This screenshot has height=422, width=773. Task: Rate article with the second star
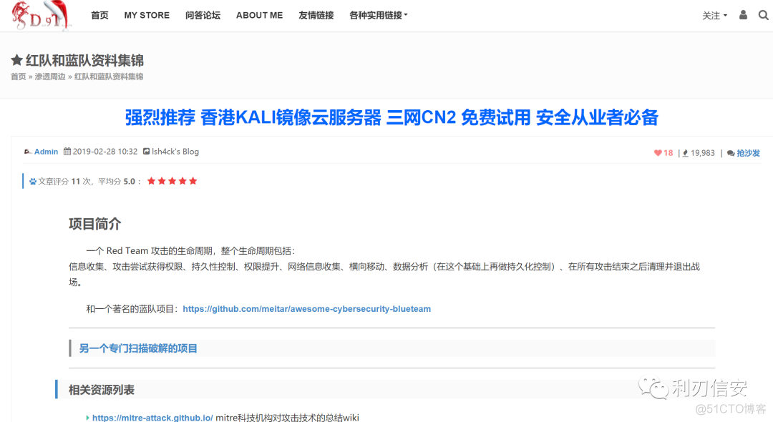click(162, 181)
